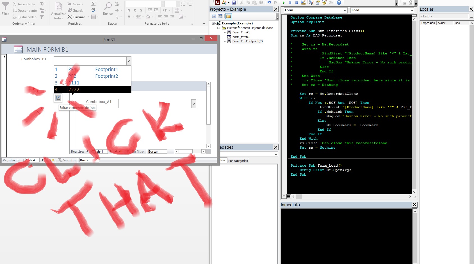Toggle underline (S) formatting
Screen dimensions: 474x264
point(141,10)
